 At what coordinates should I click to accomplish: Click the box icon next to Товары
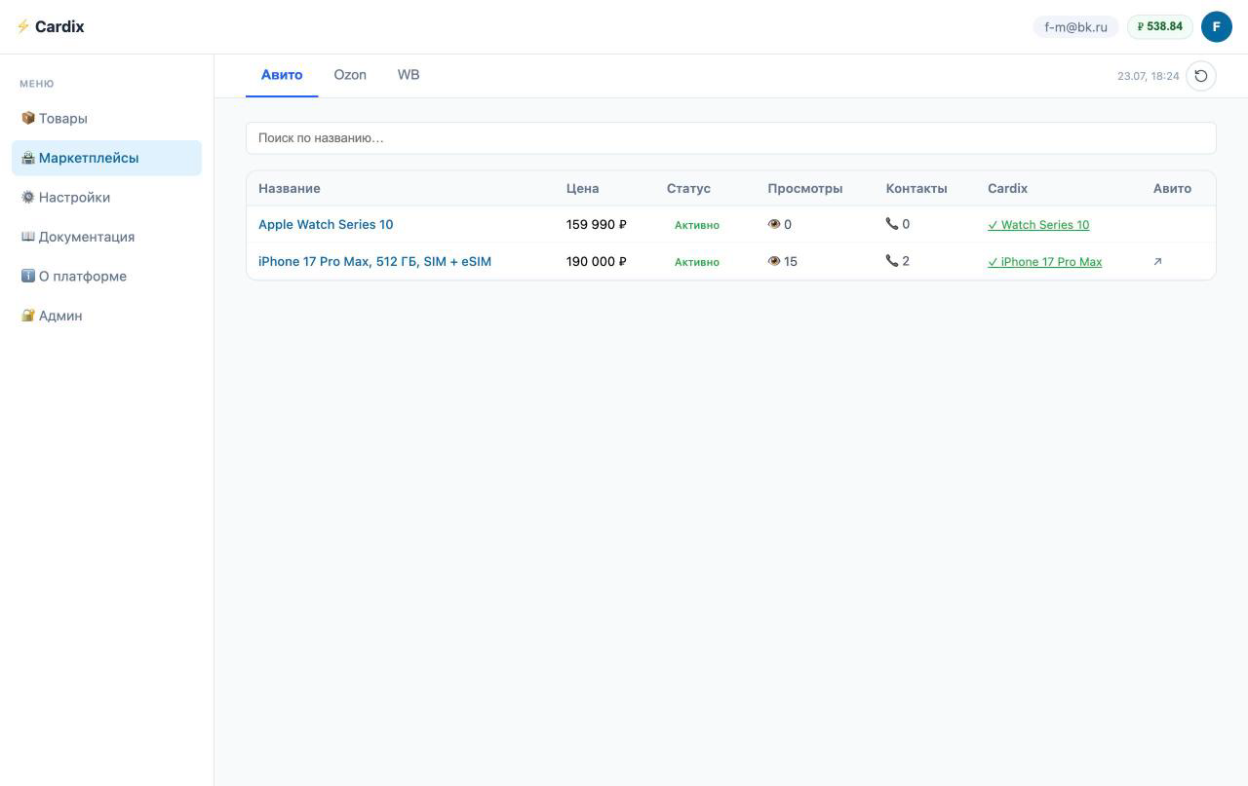coord(28,118)
